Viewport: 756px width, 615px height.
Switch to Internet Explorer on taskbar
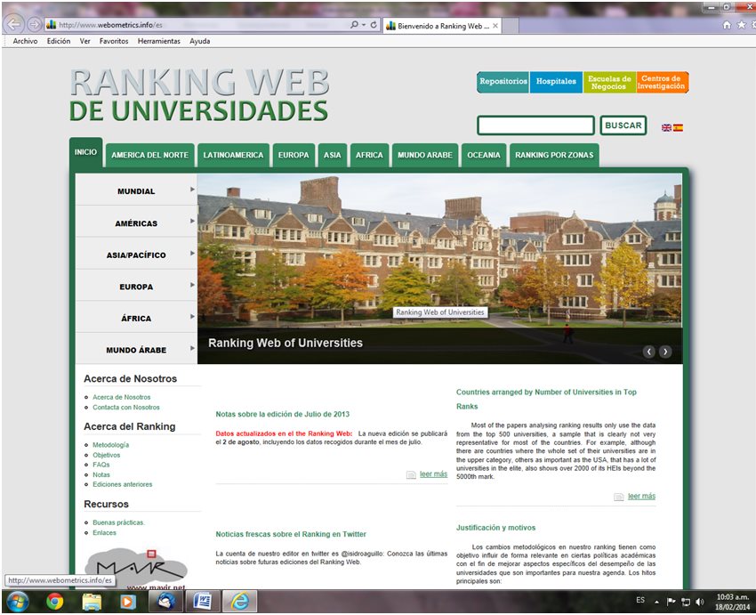(x=239, y=602)
